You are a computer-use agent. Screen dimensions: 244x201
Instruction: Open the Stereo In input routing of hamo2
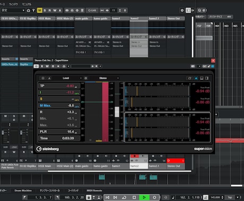pos(139,42)
